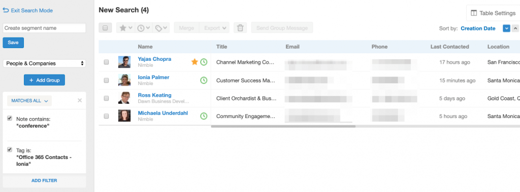Sort by the Last Contacted column header
Viewport: 520px width, 192px height.
tap(449, 47)
